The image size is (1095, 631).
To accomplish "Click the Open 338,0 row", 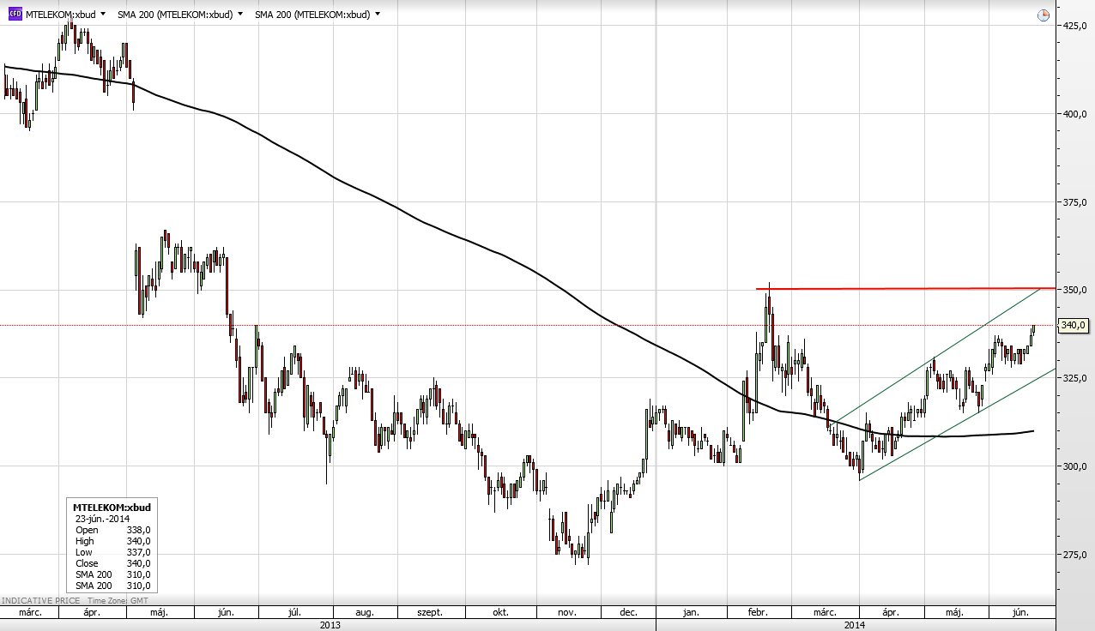I will click(112, 530).
